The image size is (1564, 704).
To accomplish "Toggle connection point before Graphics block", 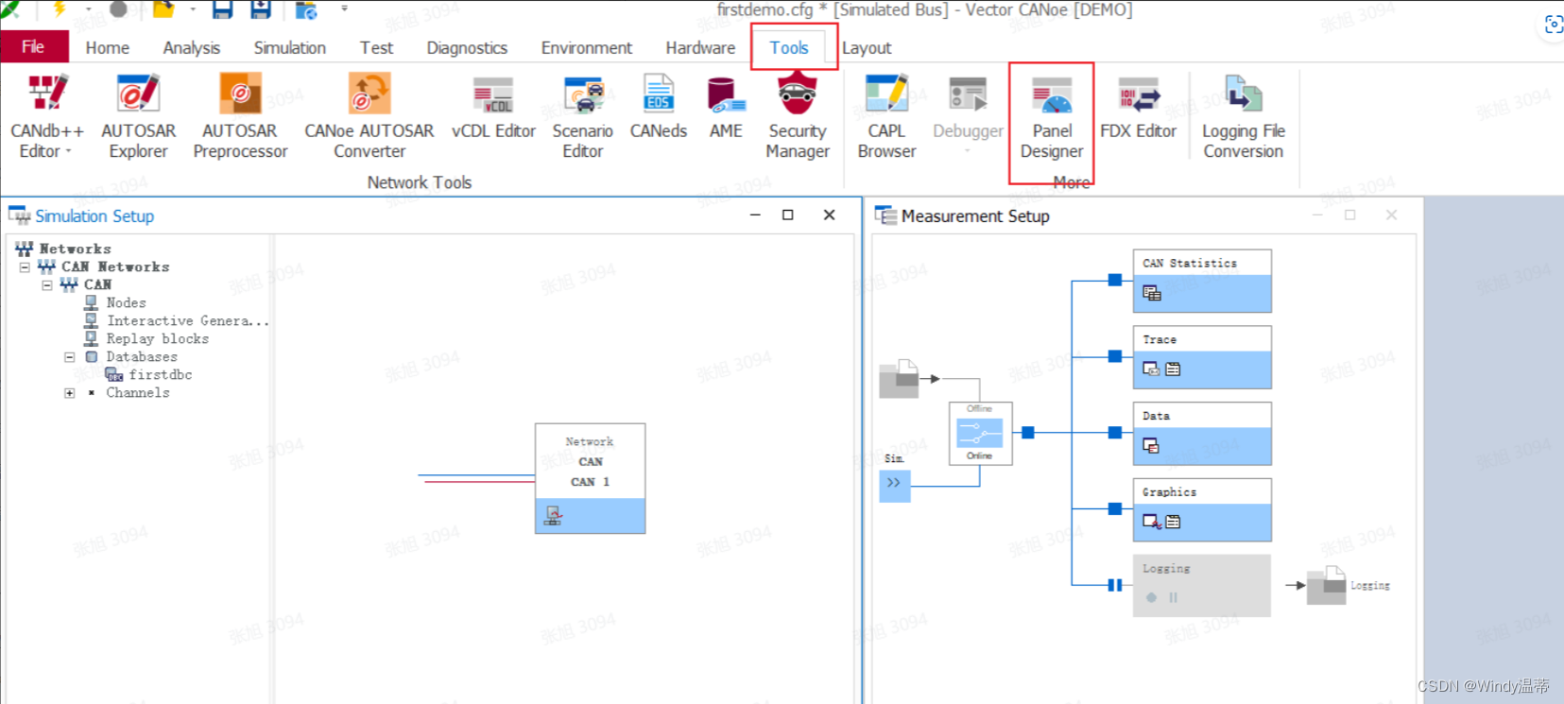I will [1115, 509].
